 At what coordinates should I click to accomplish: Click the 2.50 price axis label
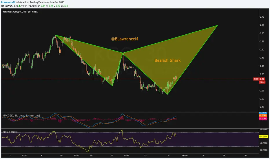point(262,49)
